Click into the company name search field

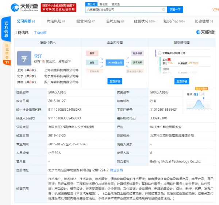tap(124, 9)
